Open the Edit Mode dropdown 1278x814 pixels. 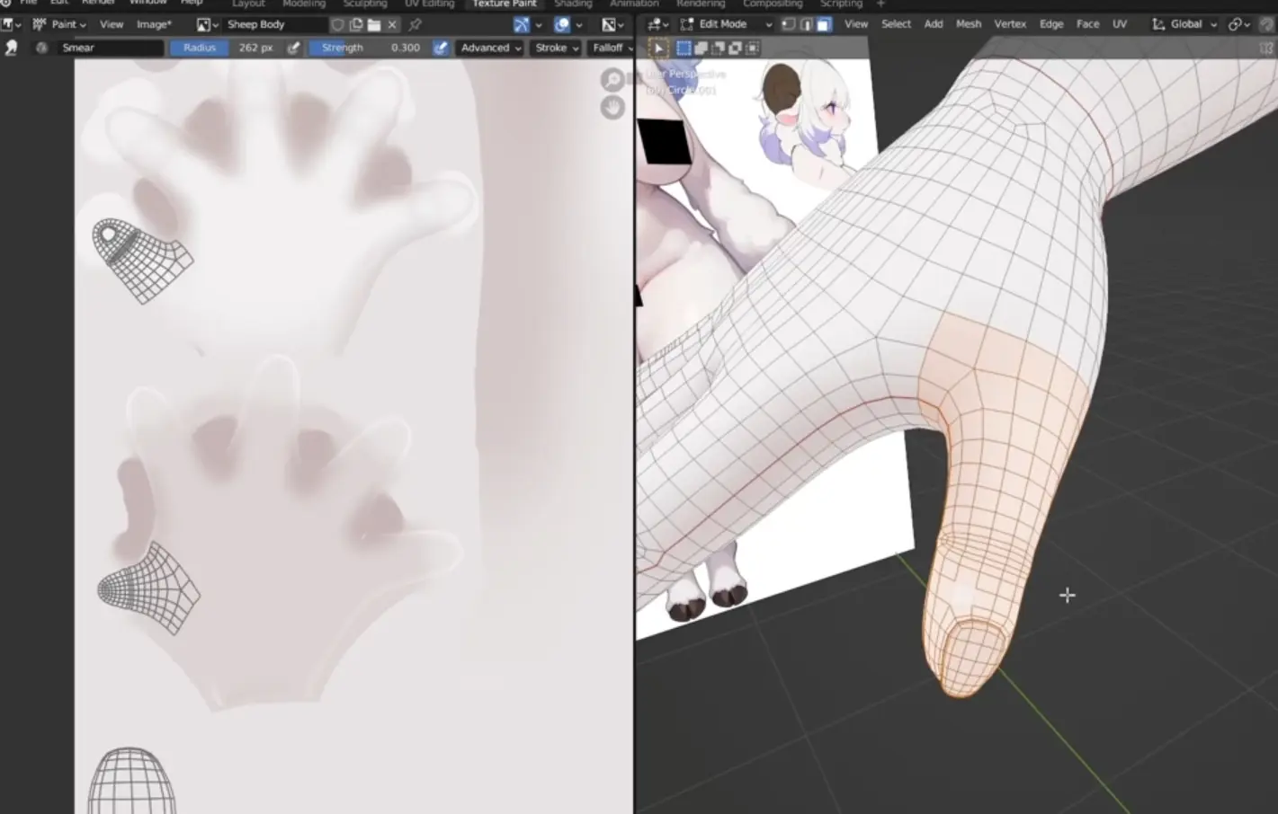point(727,24)
